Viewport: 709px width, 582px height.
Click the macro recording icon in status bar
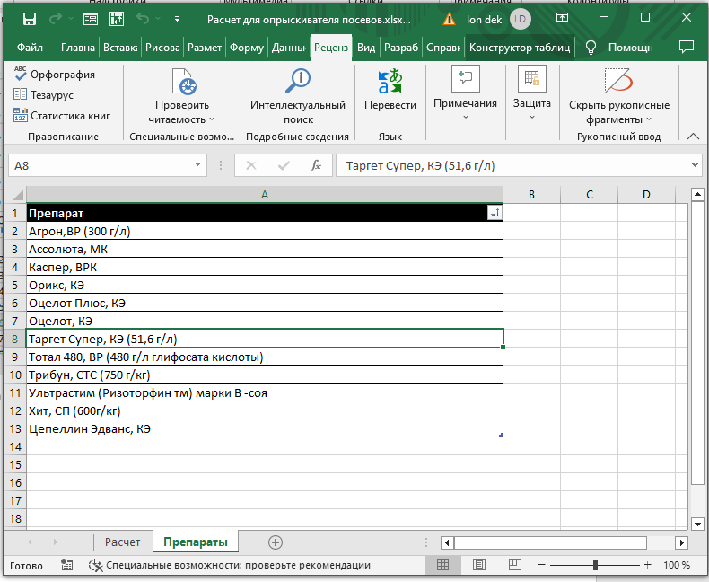67,564
